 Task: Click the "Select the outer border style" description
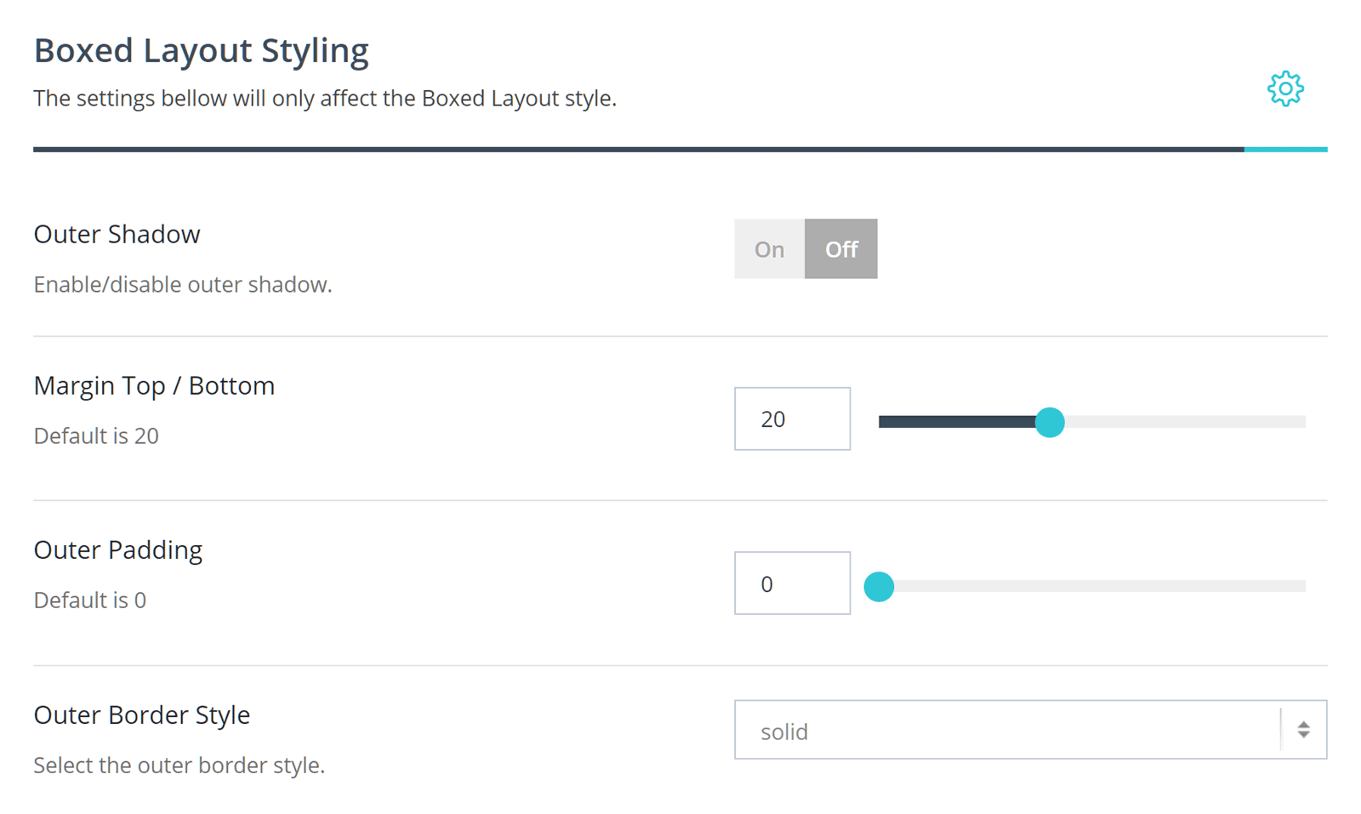pyautogui.click(x=179, y=766)
